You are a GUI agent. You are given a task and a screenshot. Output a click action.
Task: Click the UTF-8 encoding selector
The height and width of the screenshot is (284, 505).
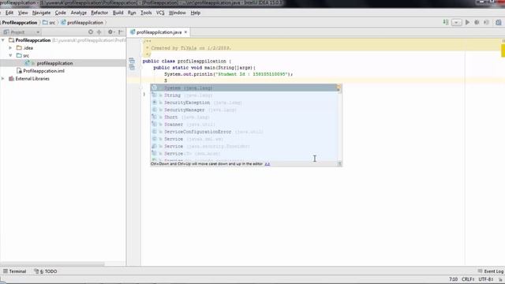click(486, 279)
